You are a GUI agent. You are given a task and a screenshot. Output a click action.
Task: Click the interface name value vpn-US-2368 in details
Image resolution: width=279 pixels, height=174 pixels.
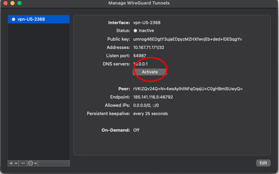(147, 23)
